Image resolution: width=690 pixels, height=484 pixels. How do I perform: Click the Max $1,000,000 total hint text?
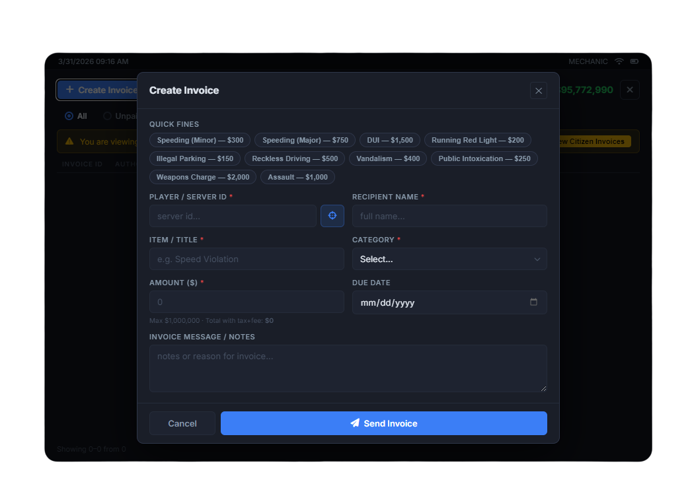coord(211,320)
